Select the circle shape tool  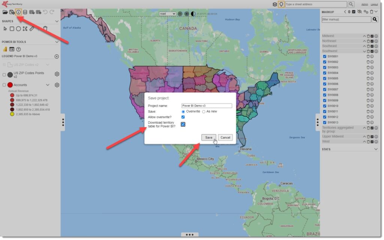[18, 28]
